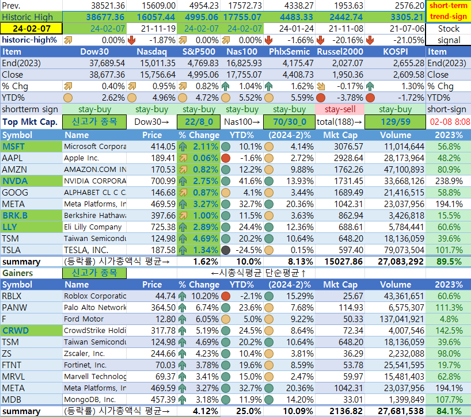Click the down arrow next to Russel2000 -20.16%
The image size is (471, 417).
pyautogui.click(x=321, y=40)
